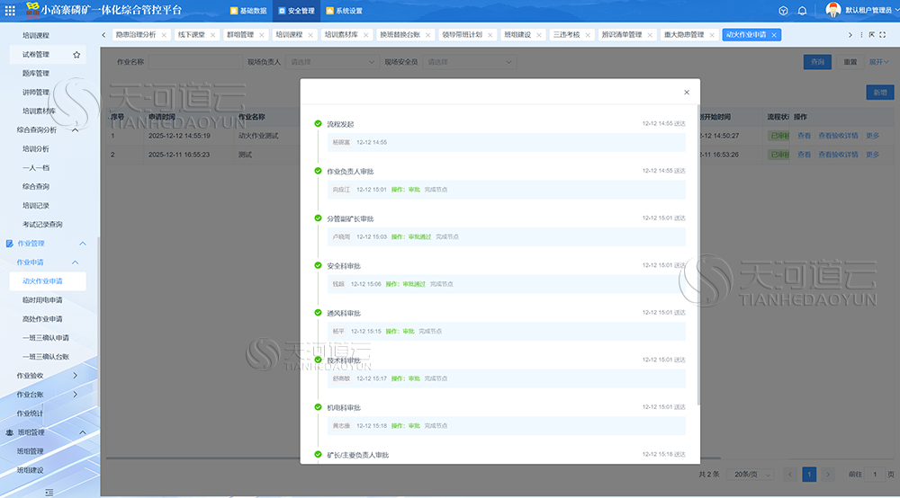Close the 班组建设 tab
Screen dimensions: 900x498
[538, 35]
